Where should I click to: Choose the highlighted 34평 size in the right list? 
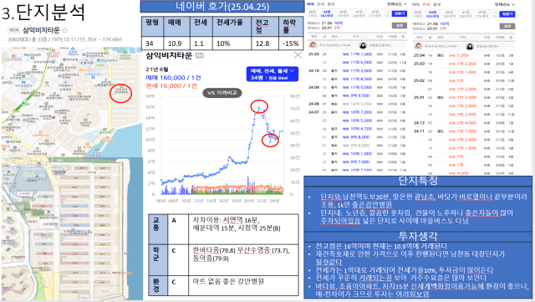[x=433, y=14]
